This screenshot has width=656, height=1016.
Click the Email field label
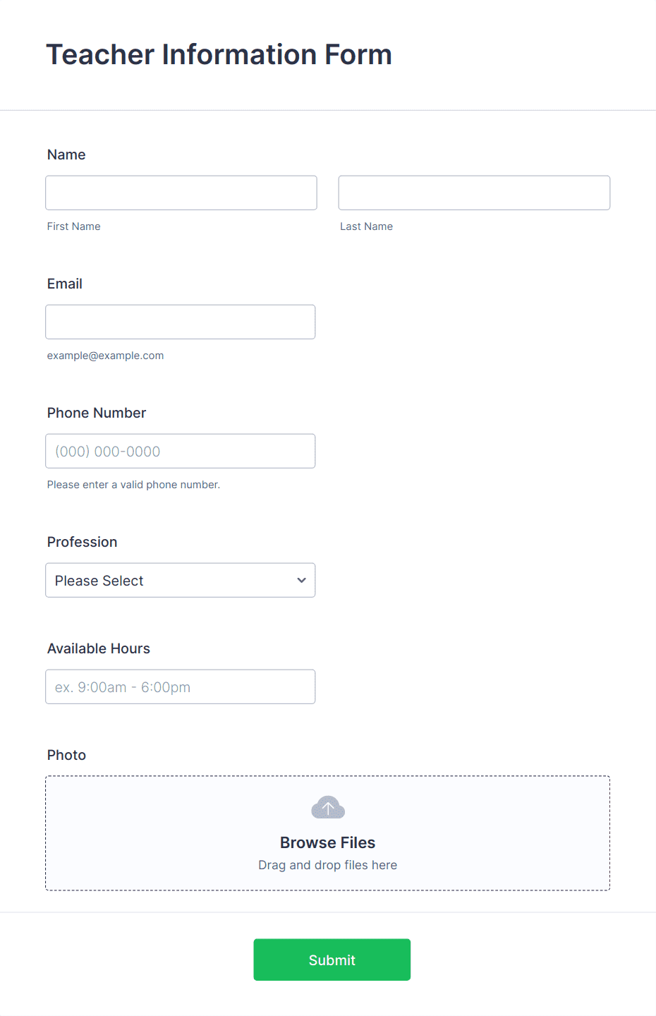click(x=65, y=284)
